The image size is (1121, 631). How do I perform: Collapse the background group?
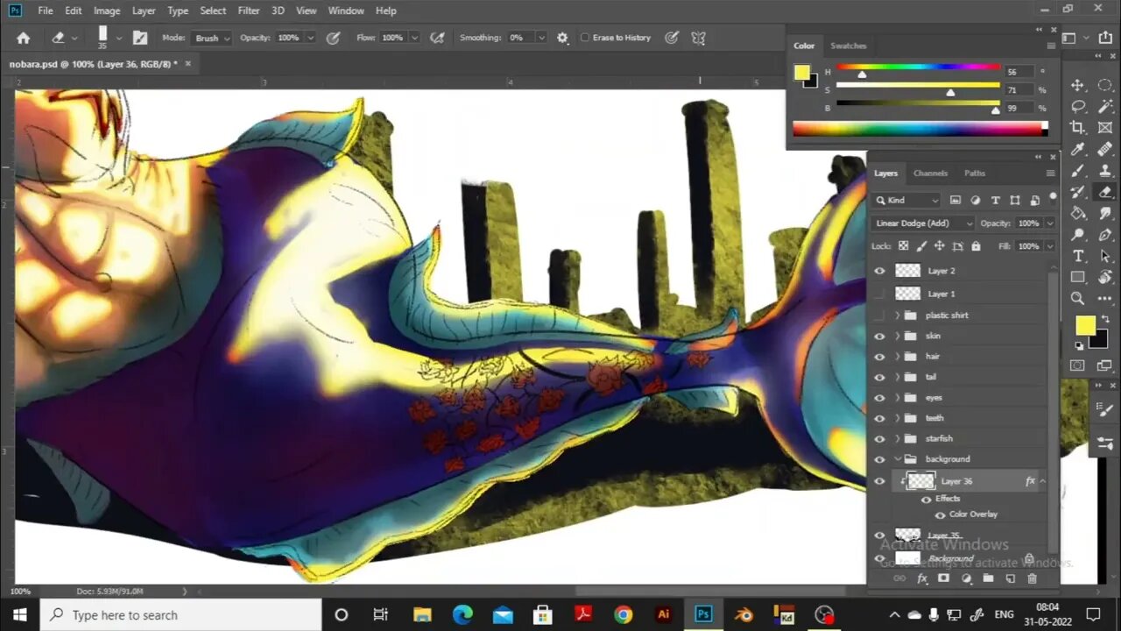pos(898,459)
